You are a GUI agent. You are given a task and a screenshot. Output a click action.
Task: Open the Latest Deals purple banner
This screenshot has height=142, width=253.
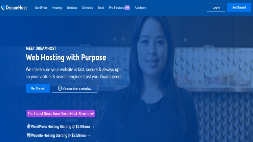pyautogui.click(x=61, y=114)
